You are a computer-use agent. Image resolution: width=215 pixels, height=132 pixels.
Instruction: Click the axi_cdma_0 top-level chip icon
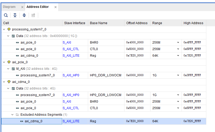tap(9, 82)
